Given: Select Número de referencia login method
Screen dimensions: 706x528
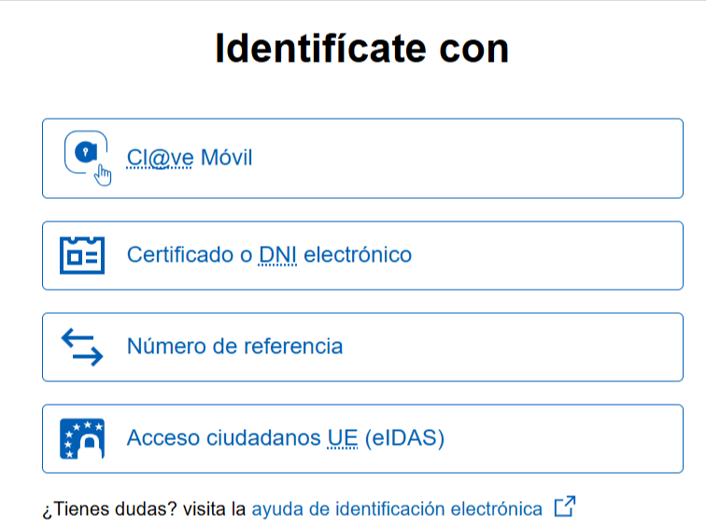Looking at the screenshot, I should pos(362,347).
